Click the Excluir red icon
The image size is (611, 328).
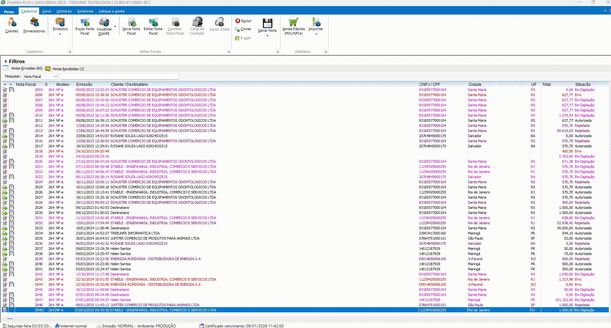238,21
